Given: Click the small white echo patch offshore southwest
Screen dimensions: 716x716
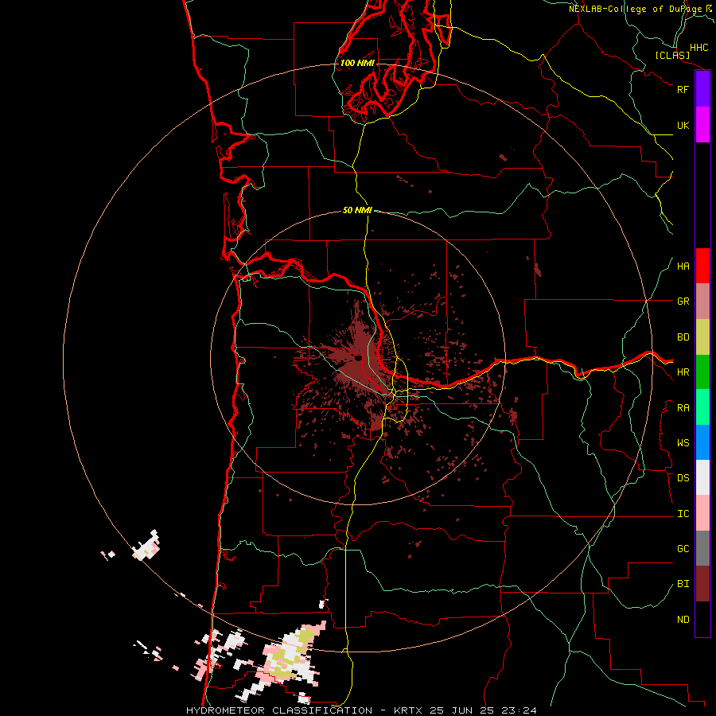Looking at the screenshot, I should click(x=146, y=545).
